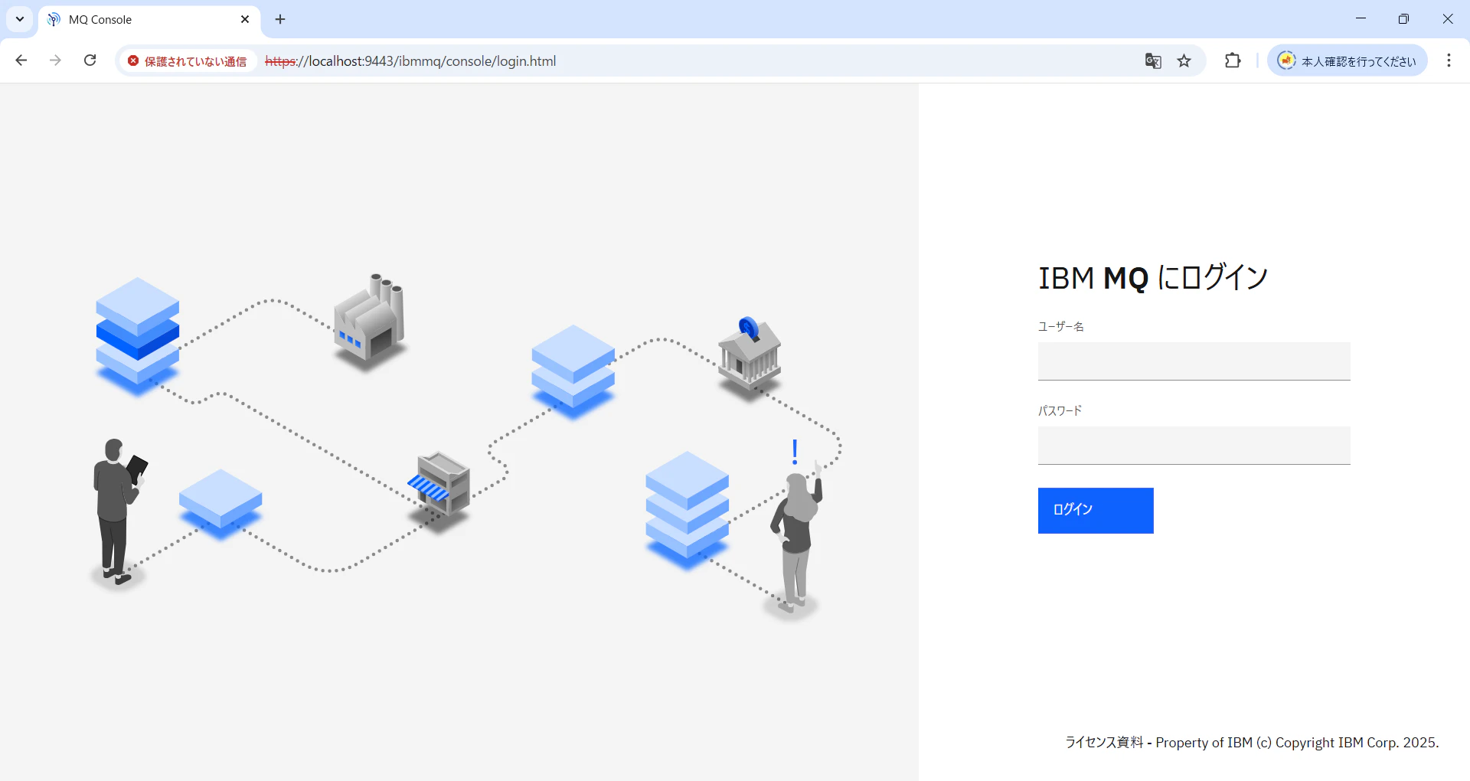Click the Google Translate icon in address bar

click(1153, 61)
